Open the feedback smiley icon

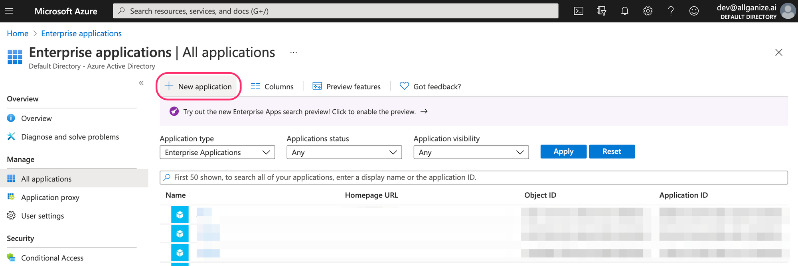point(694,11)
